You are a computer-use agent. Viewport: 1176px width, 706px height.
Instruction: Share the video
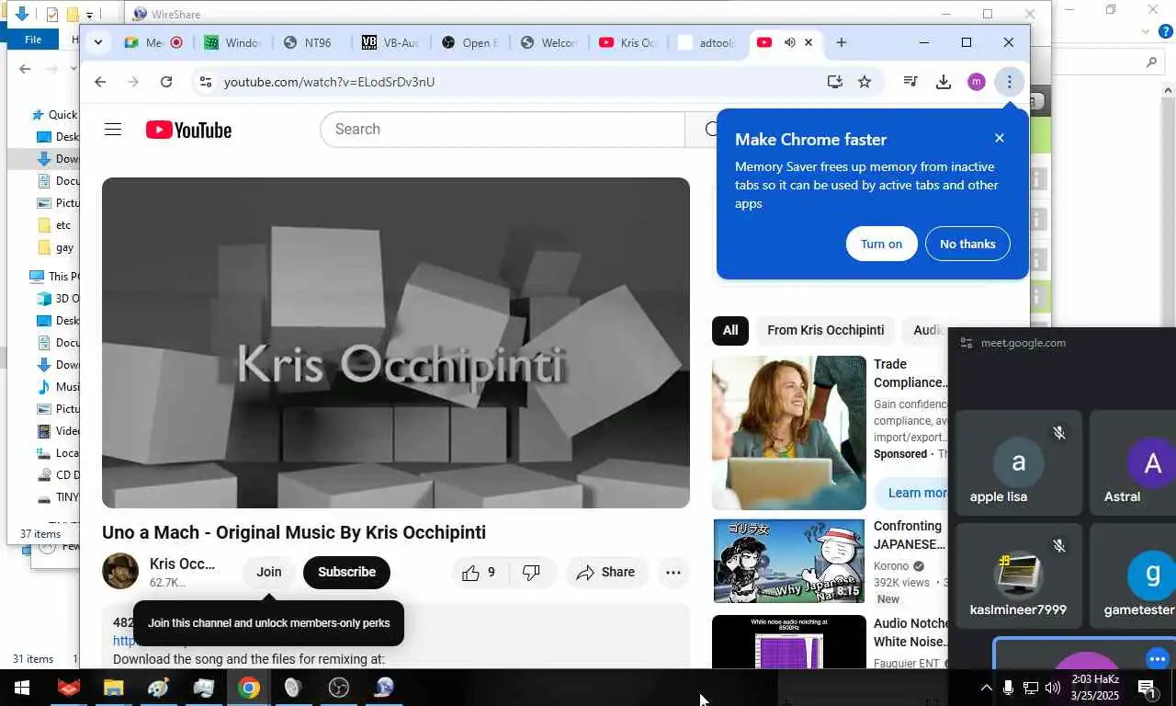click(606, 572)
